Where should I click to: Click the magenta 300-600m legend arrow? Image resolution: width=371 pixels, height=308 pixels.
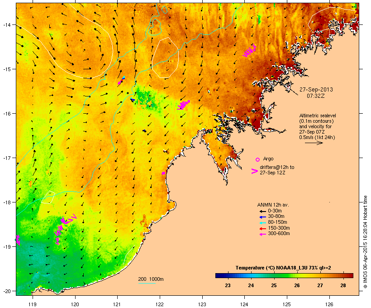262,234
